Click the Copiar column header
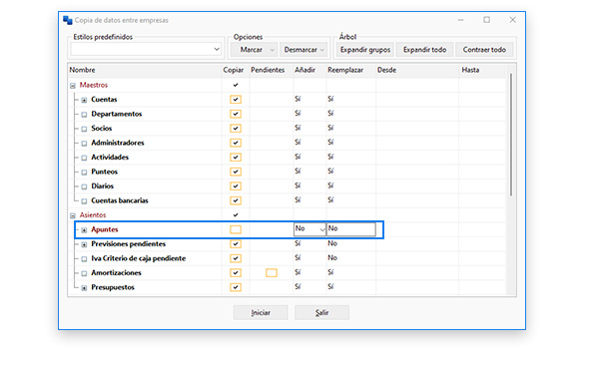This screenshot has width=599, height=365. click(x=234, y=70)
